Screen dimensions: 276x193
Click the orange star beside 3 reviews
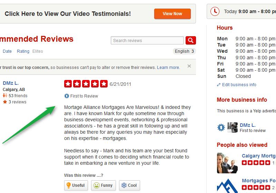click(x=5, y=102)
